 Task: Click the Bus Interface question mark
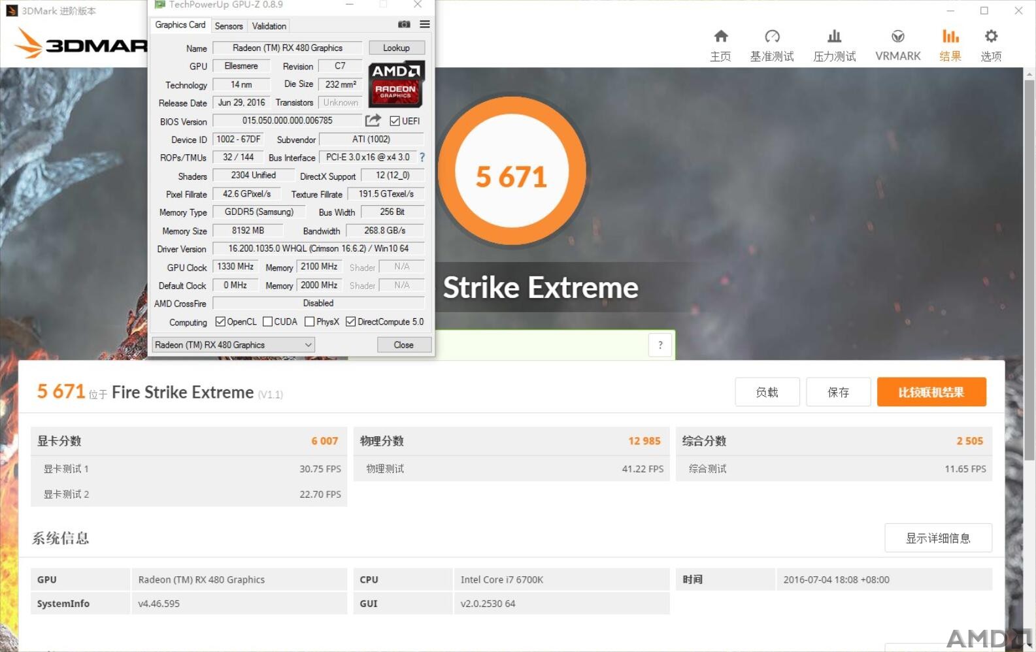(422, 157)
